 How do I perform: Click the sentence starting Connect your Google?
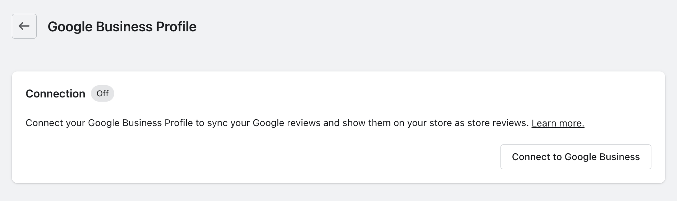pos(277,123)
